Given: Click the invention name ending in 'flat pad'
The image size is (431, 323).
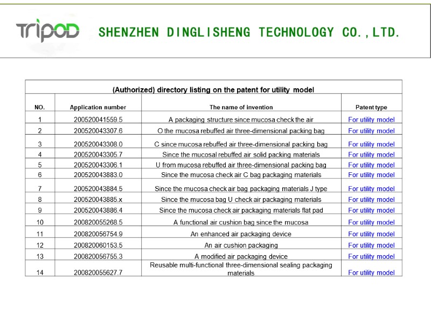Looking at the screenshot, I should [241, 210].
